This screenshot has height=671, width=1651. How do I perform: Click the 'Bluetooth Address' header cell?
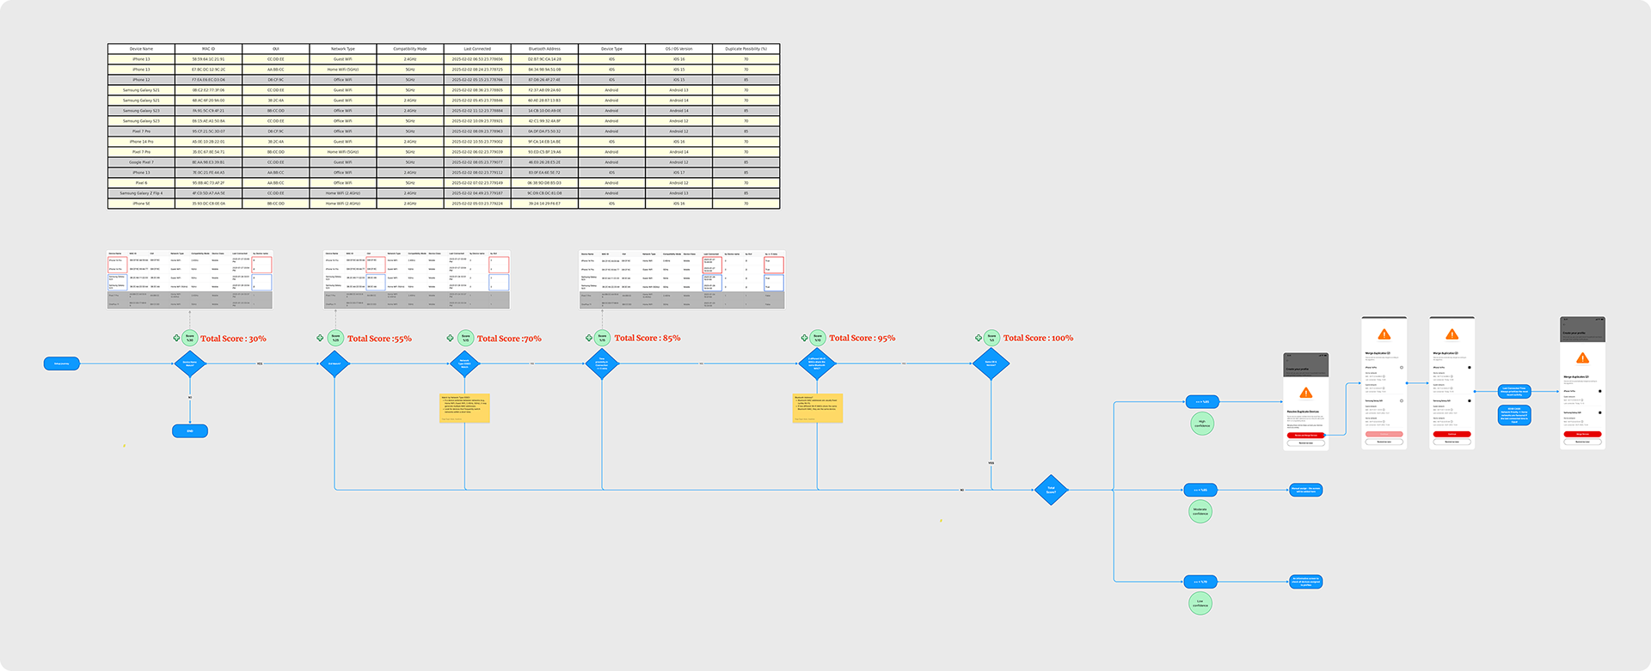tap(544, 49)
